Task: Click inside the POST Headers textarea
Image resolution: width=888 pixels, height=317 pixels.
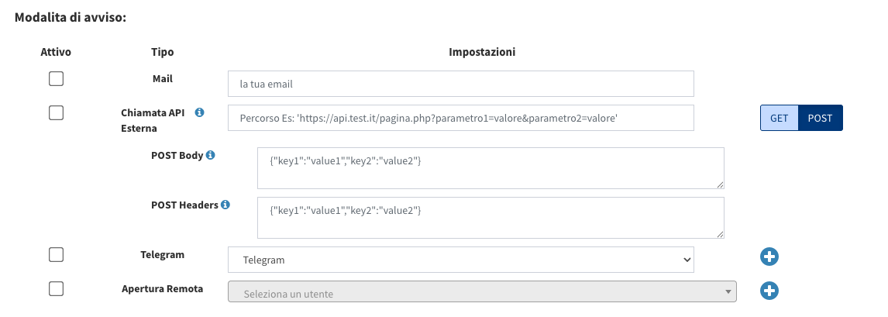Action: pyautogui.click(x=491, y=218)
